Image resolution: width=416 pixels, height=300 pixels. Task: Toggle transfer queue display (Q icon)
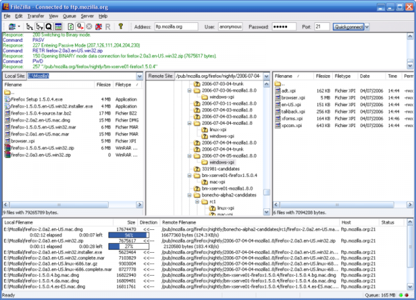[49, 26]
